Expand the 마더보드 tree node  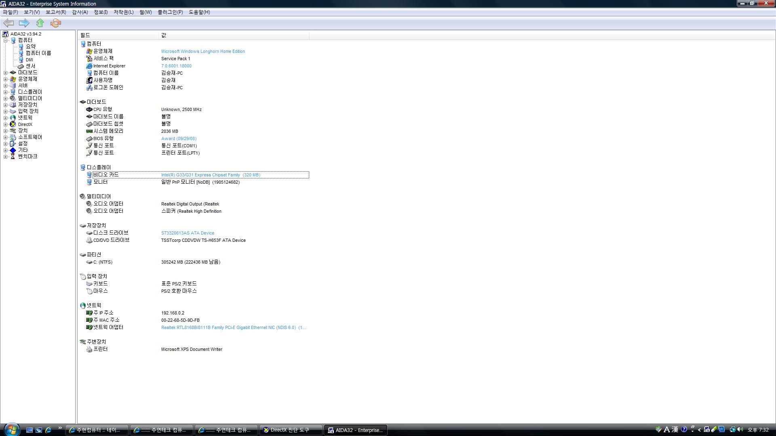[x=5, y=73]
